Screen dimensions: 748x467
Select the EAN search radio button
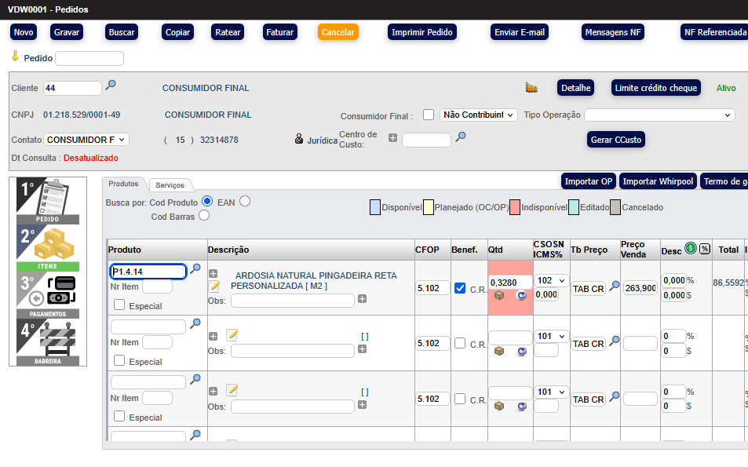tap(245, 202)
